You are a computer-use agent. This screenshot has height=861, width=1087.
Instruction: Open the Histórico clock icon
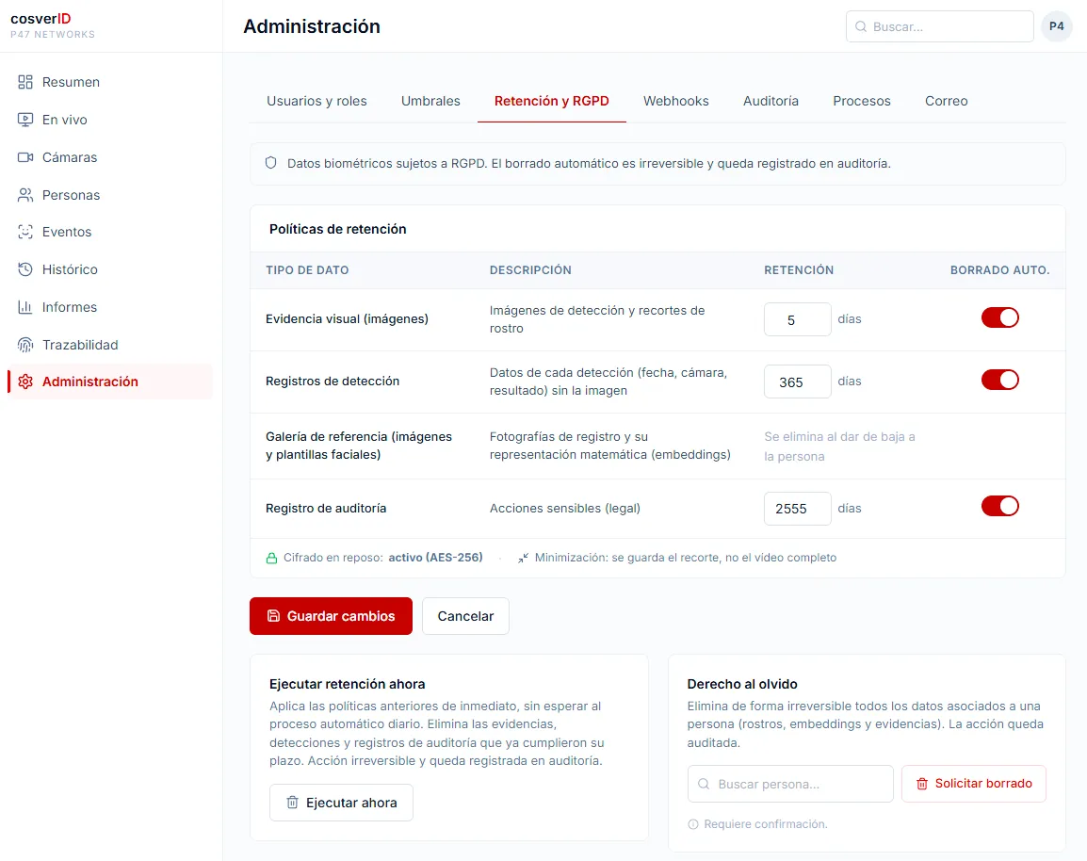click(24, 269)
